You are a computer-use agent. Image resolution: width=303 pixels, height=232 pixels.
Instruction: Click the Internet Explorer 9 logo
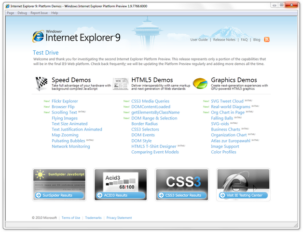76,36
